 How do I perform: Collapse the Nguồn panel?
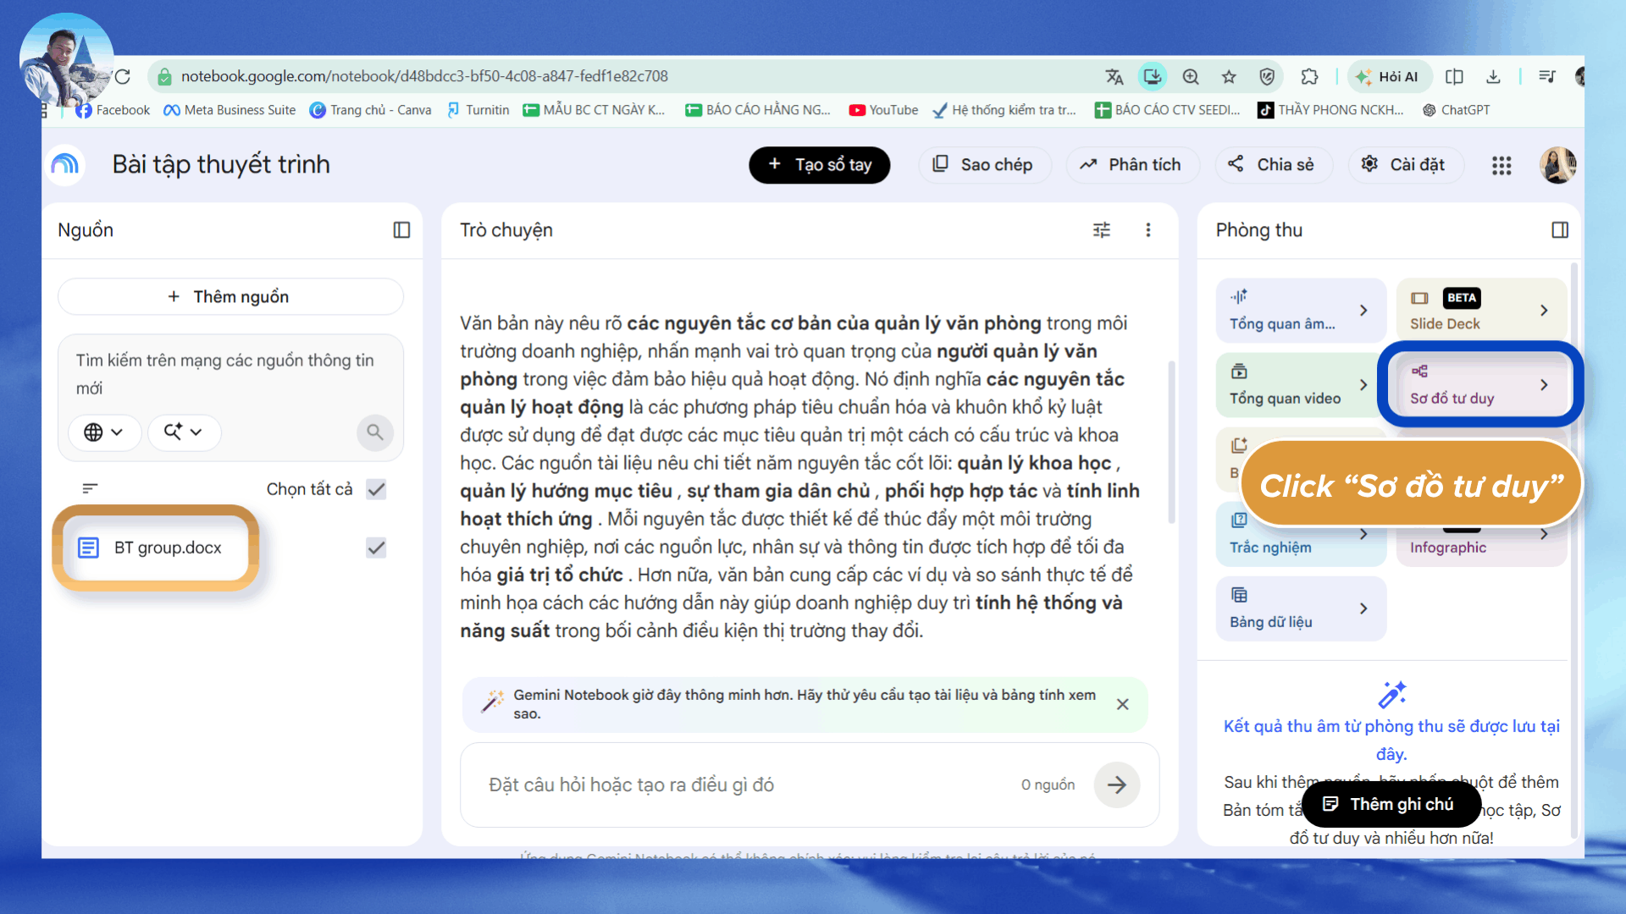click(401, 230)
